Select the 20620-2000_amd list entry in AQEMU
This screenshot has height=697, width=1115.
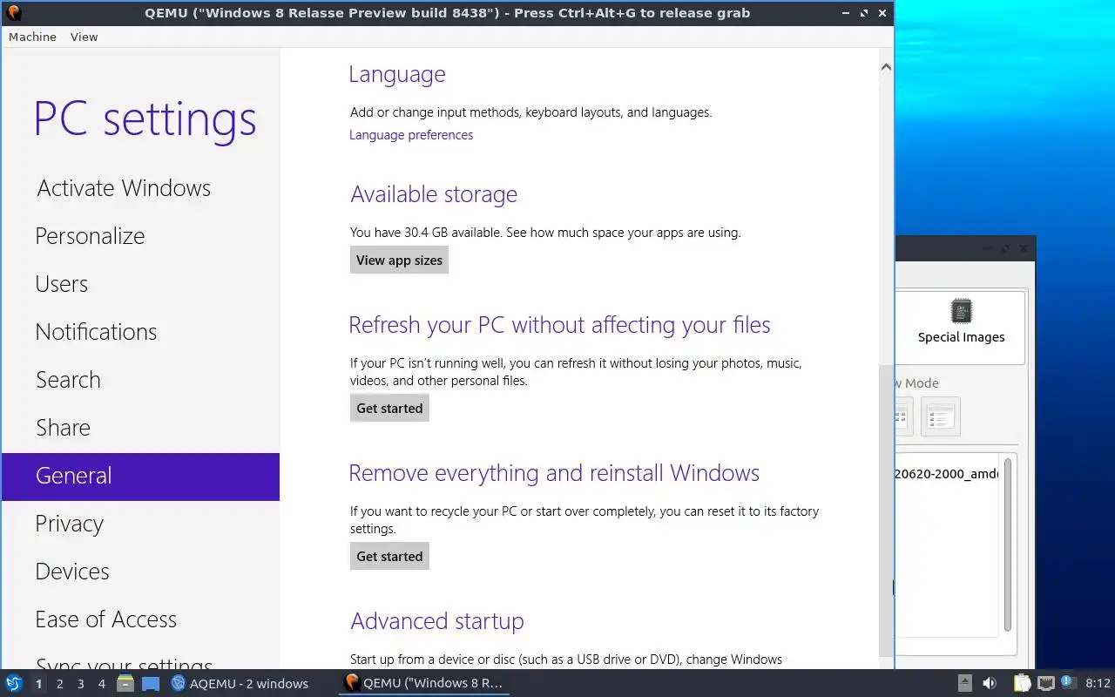point(946,474)
